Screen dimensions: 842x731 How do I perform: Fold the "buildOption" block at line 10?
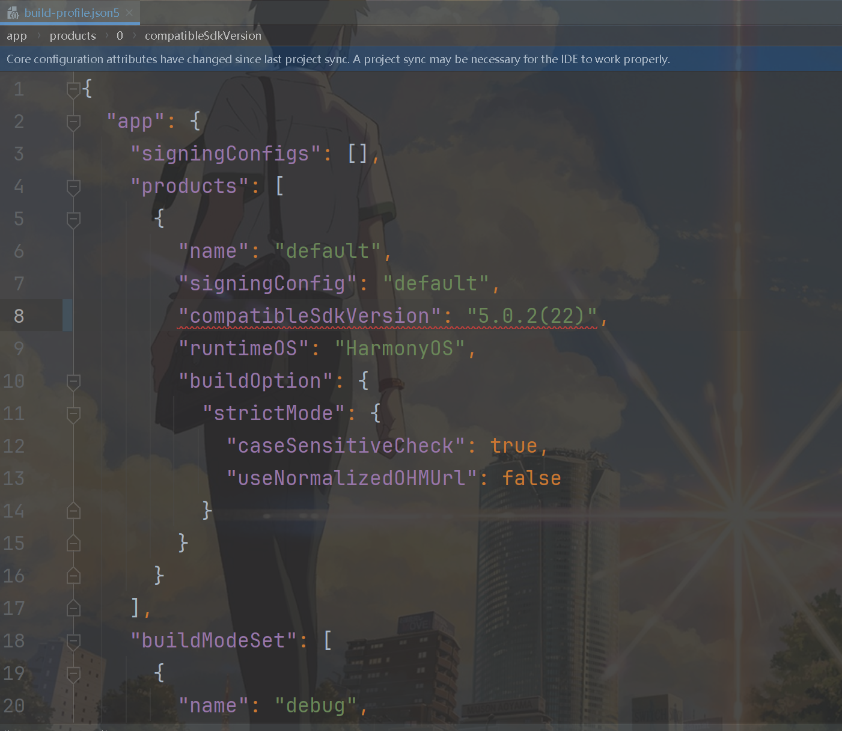pyautogui.click(x=73, y=382)
